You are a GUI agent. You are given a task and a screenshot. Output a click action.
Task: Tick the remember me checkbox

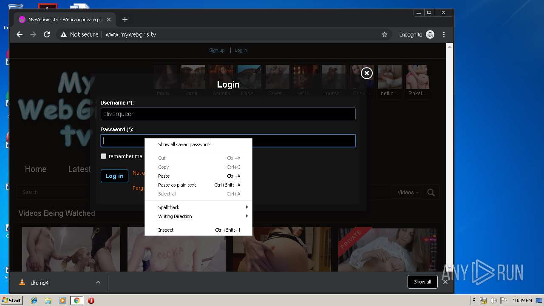(x=103, y=156)
